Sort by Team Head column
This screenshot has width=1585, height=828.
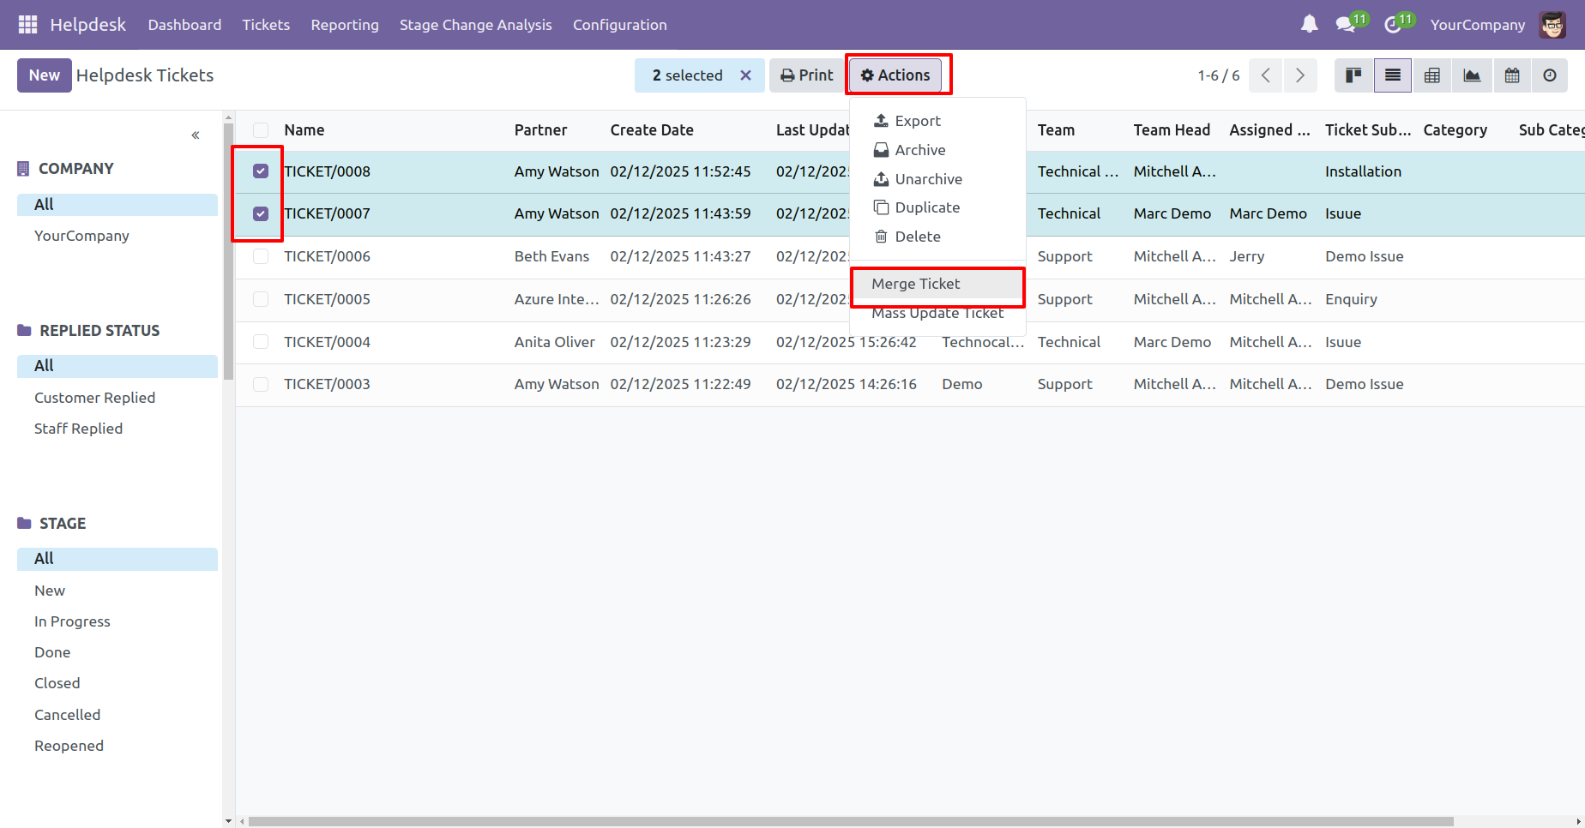coord(1172,130)
